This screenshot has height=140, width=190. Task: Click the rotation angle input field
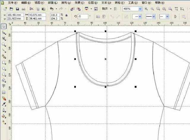click(83, 16)
